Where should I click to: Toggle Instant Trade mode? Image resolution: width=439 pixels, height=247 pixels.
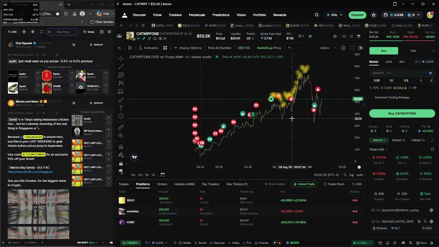(305, 184)
